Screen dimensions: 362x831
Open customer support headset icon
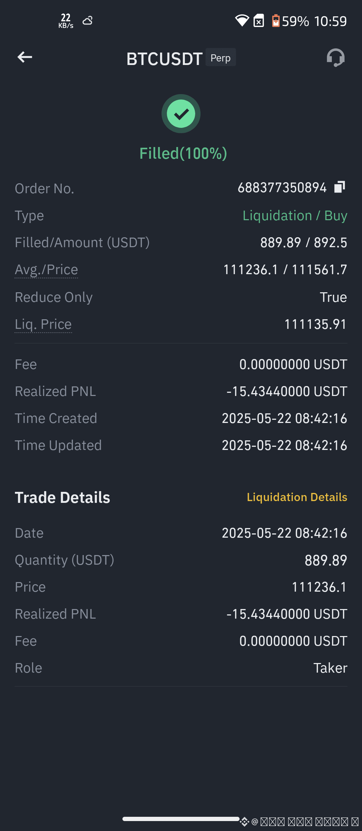pyautogui.click(x=335, y=58)
